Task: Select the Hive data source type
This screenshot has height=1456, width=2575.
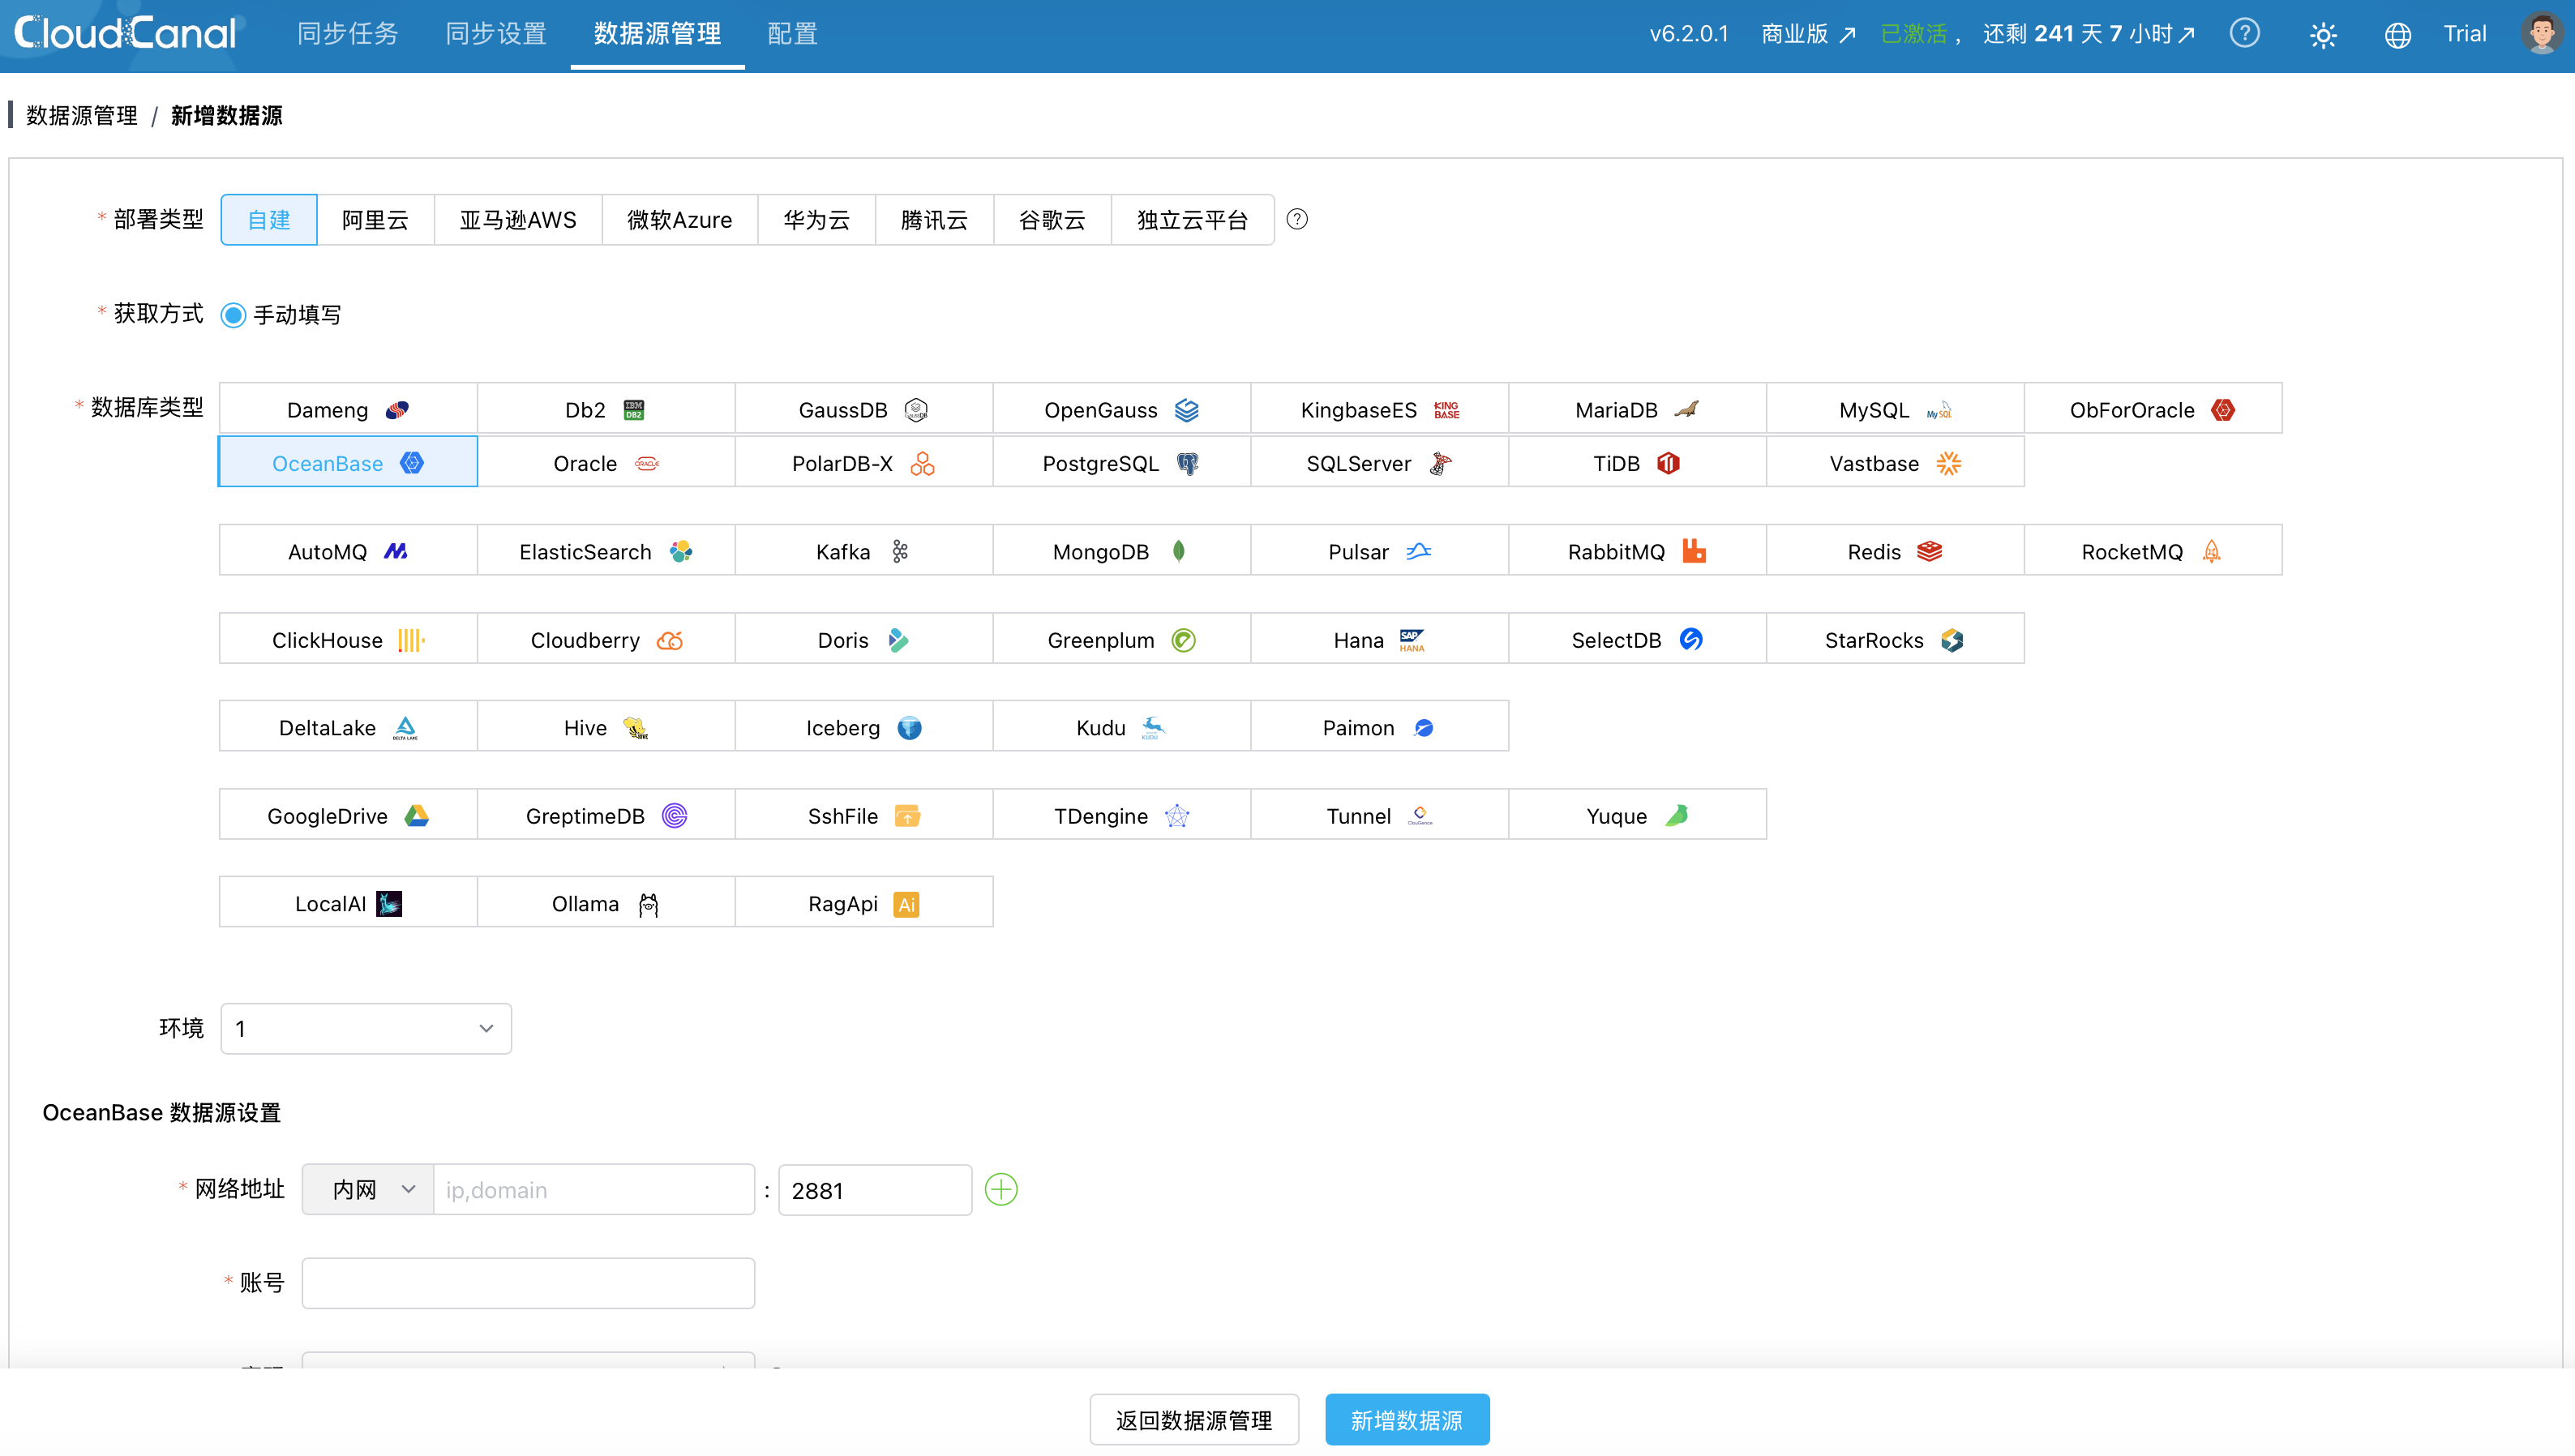Action: [x=606, y=727]
